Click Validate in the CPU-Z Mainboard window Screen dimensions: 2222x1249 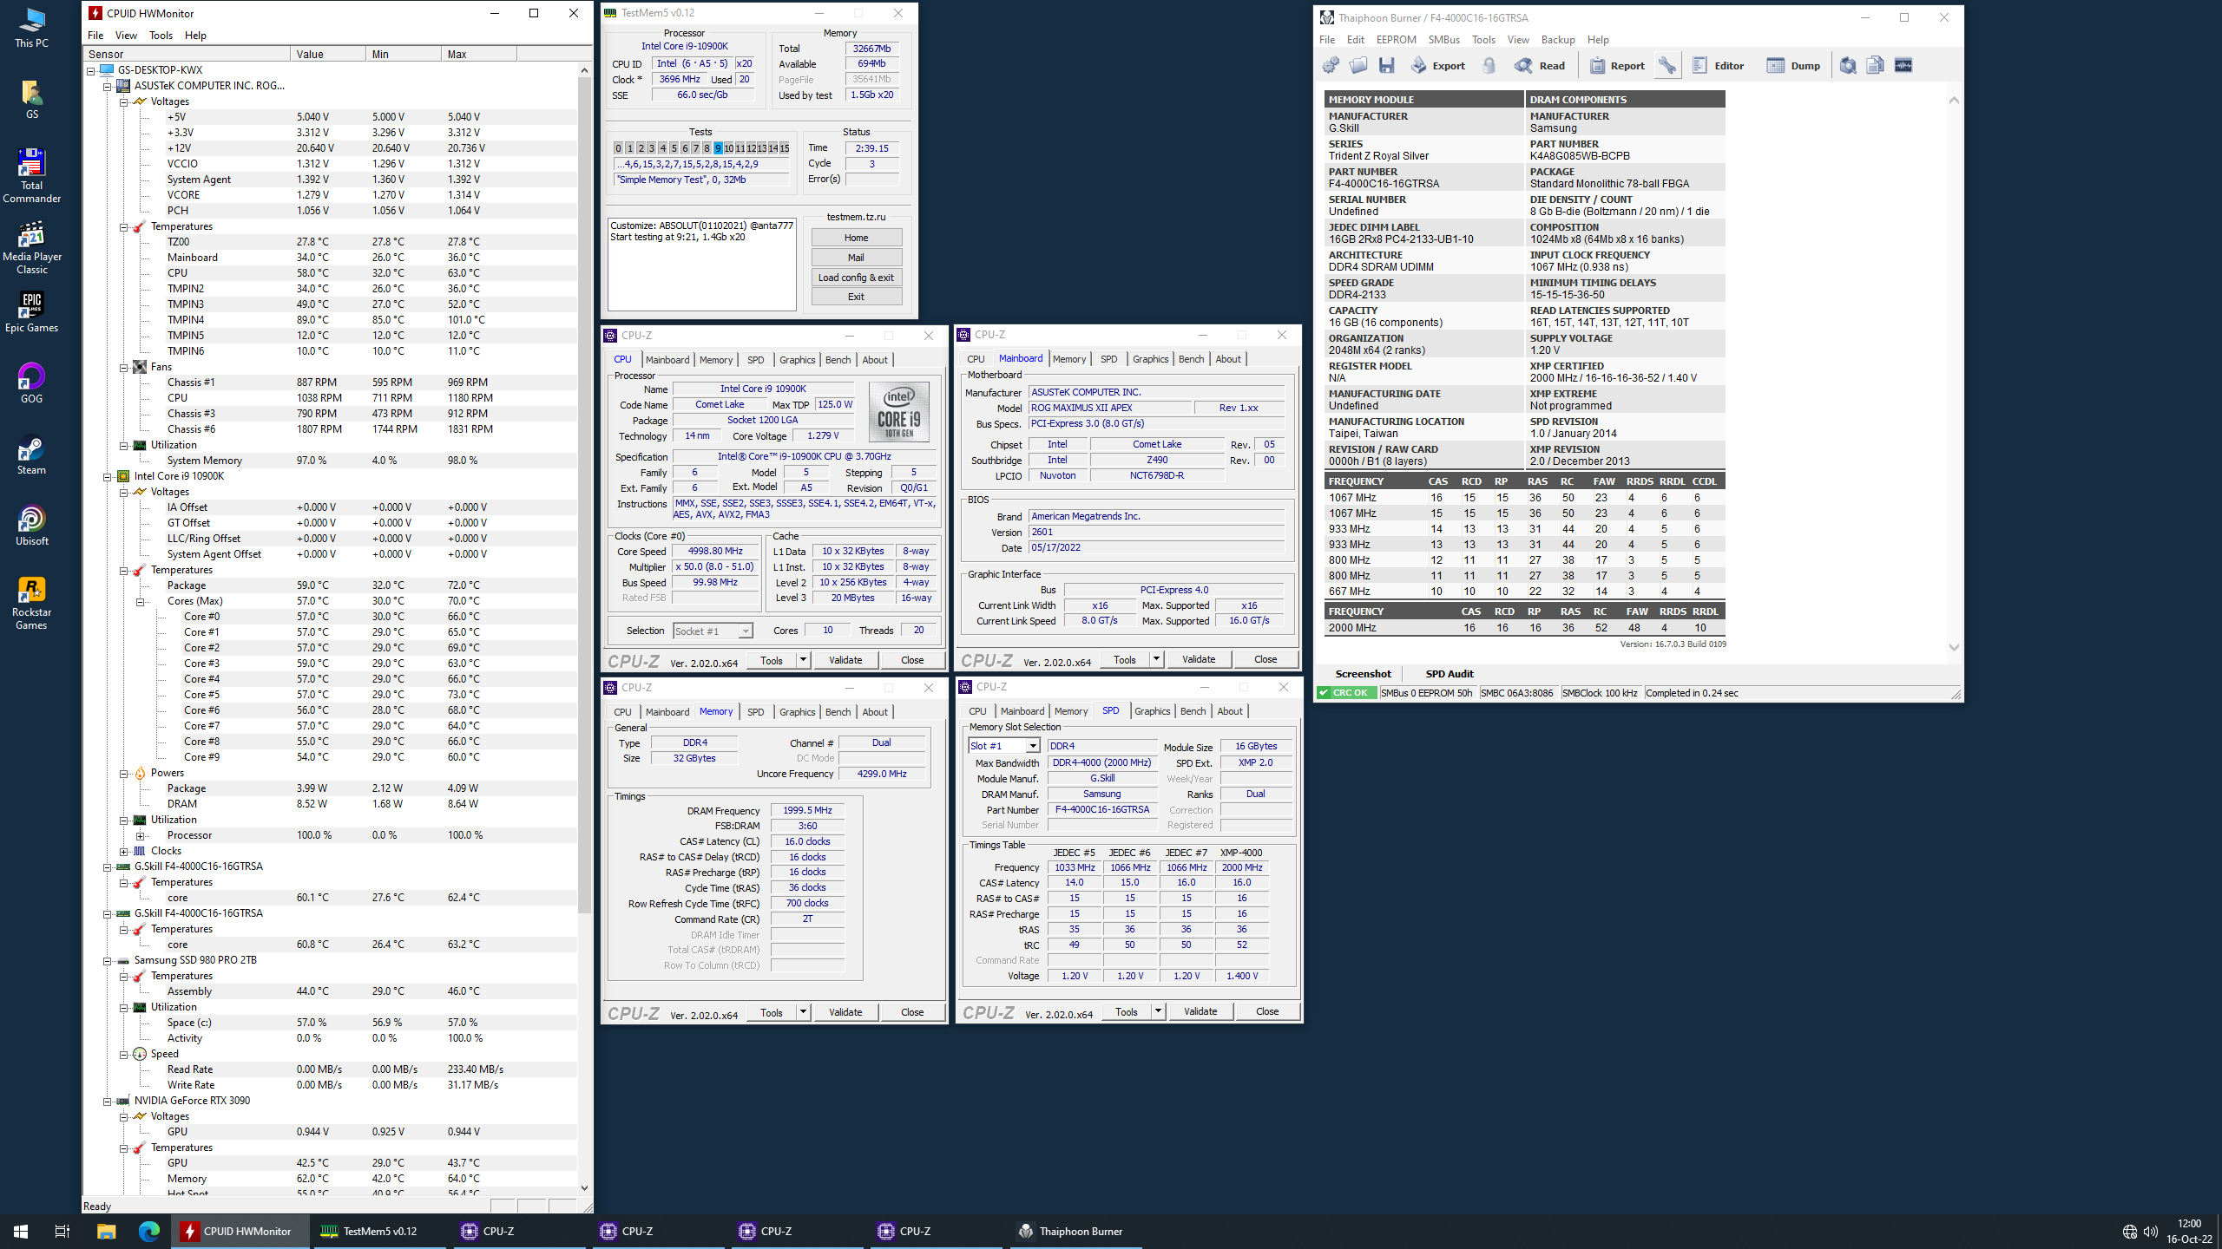click(1199, 659)
